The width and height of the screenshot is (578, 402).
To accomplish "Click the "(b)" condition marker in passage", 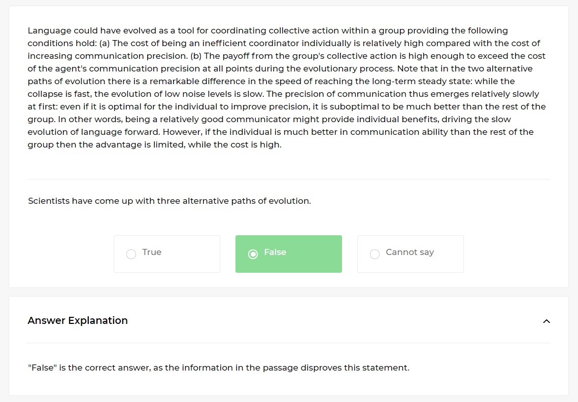I will point(196,56).
